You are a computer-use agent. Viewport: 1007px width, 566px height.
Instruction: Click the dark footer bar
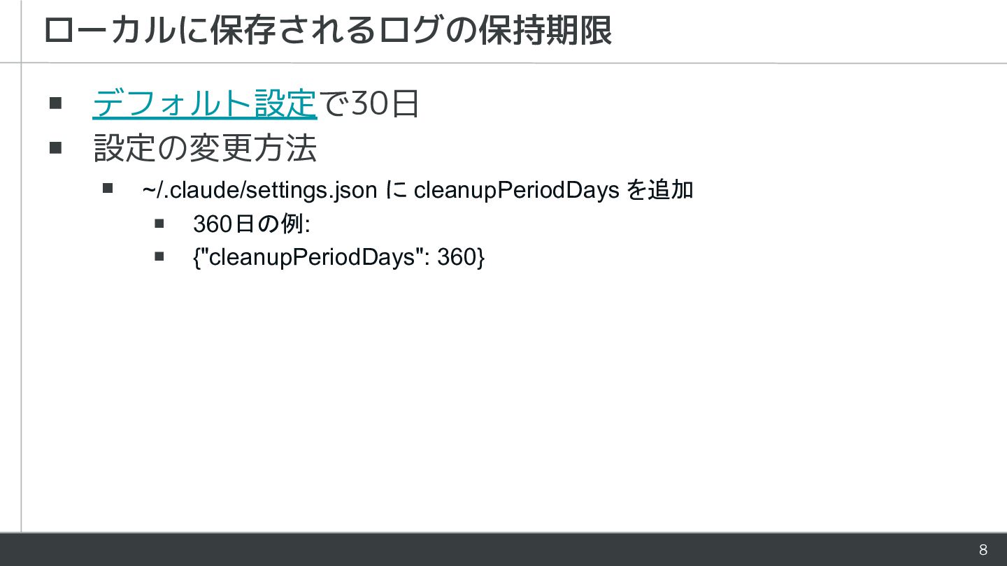point(490,550)
